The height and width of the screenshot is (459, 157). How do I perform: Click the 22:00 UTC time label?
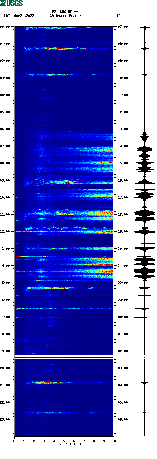123,283
